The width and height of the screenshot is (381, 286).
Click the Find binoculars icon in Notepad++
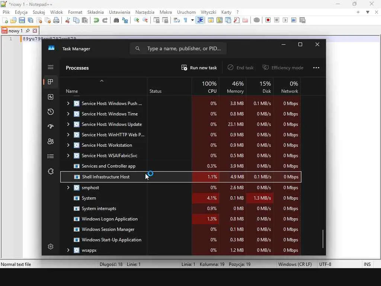point(116,20)
